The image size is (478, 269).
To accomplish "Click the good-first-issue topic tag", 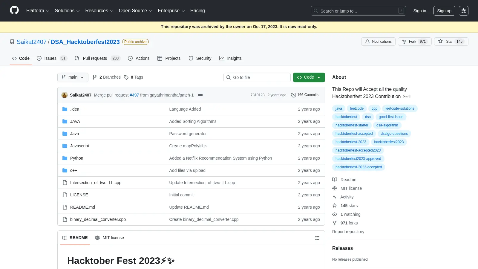I will pyautogui.click(x=391, y=117).
